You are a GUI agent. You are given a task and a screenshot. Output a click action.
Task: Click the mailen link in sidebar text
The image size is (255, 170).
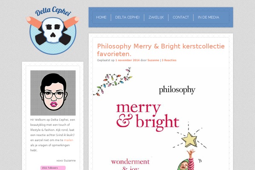(x=68, y=140)
